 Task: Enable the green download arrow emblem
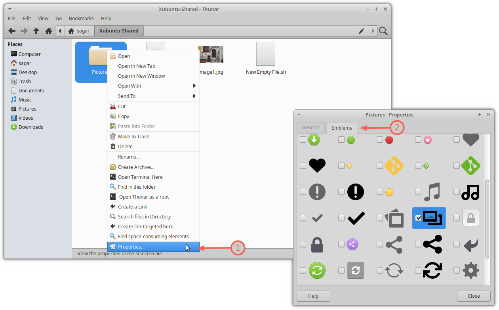tap(303, 140)
